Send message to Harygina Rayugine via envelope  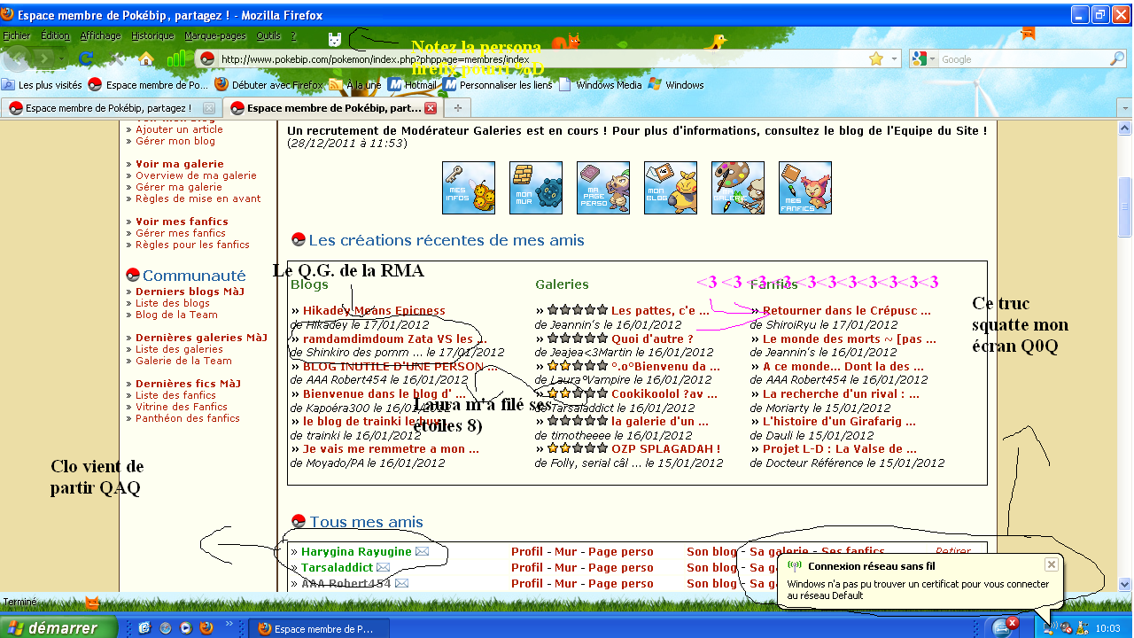pyautogui.click(x=423, y=551)
